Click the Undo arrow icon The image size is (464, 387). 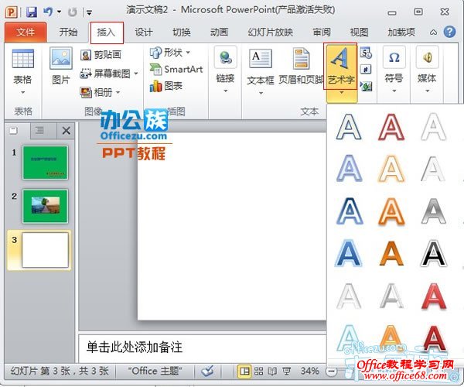point(48,12)
